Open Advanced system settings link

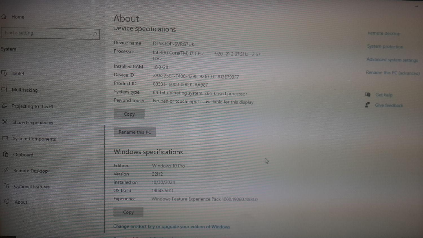pyautogui.click(x=392, y=60)
